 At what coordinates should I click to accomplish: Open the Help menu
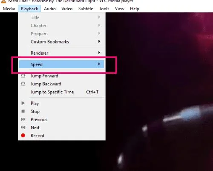point(135,9)
